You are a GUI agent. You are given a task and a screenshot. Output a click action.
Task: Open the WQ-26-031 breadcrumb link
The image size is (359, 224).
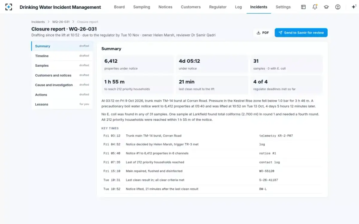pos(61,22)
